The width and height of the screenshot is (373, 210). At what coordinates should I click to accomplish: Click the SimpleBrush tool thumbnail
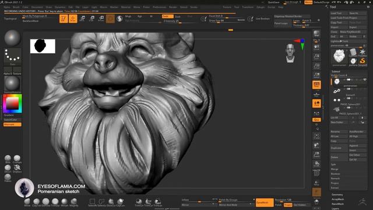pos(363,61)
